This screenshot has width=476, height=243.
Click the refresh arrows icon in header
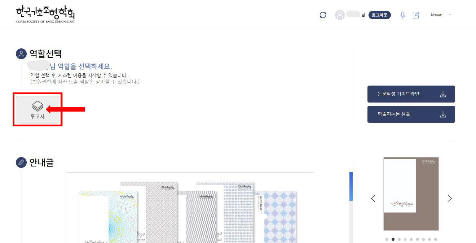pos(323,15)
